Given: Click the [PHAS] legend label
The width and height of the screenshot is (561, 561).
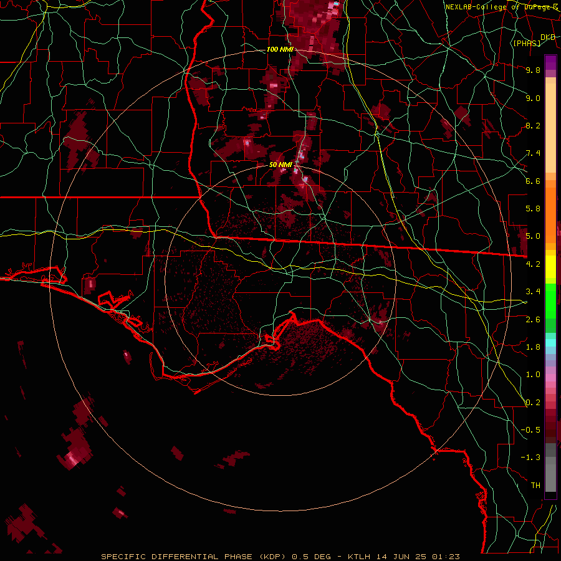Looking at the screenshot, I should click(x=527, y=43).
